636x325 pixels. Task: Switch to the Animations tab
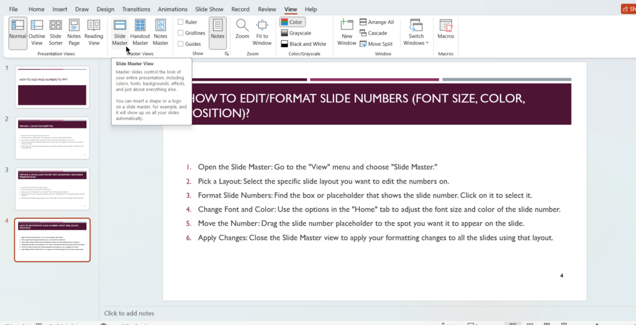(173, 9)
